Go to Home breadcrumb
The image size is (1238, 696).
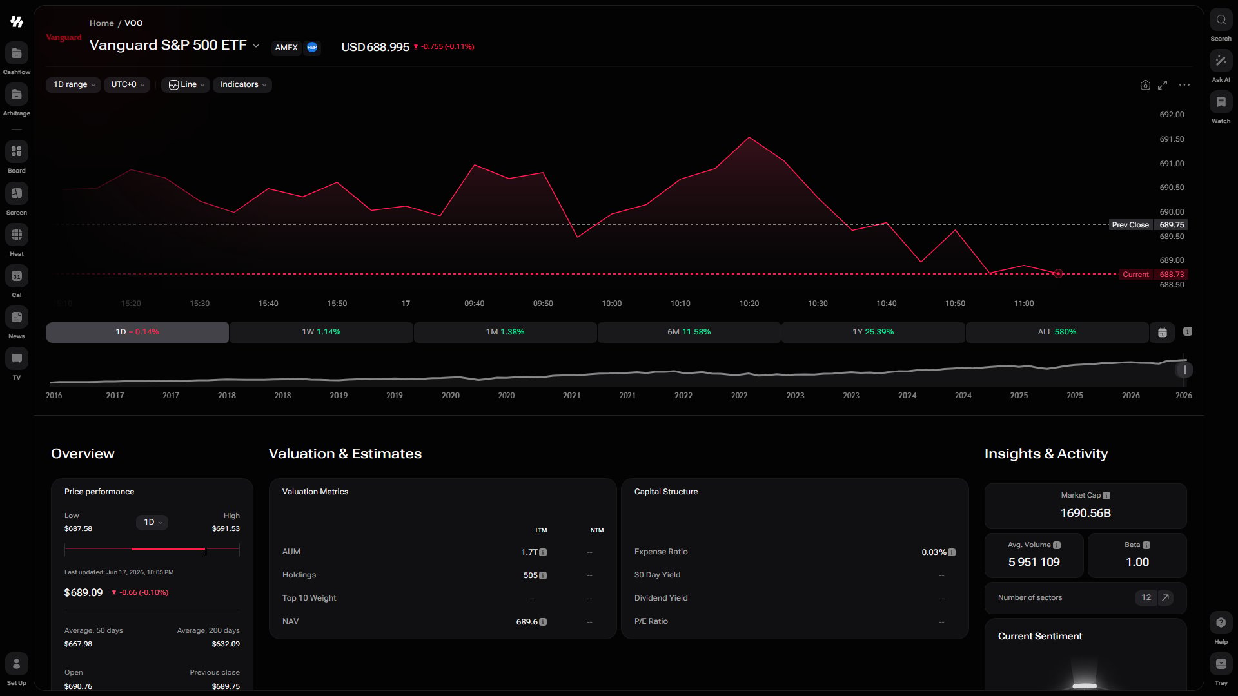click(101, 23)
